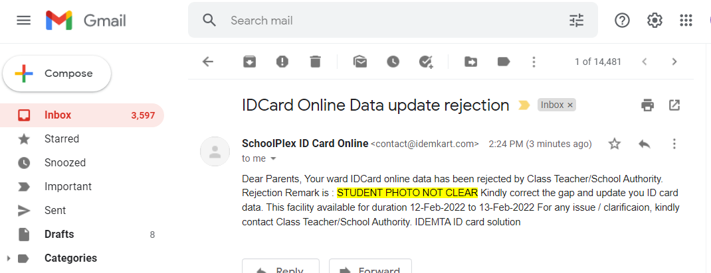Viewport: 711px width, 273px height.
Task: Expand the 'to me' recipient details arrow
Action: [x=273, y=159]
